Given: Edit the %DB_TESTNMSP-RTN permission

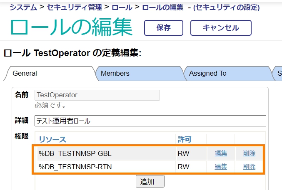Looking at the screenshot, I should (221, 167).
